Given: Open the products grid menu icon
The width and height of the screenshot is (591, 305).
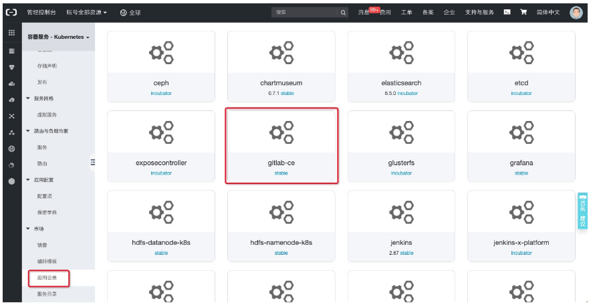Looking at the screenshot, I should (11, 33).
